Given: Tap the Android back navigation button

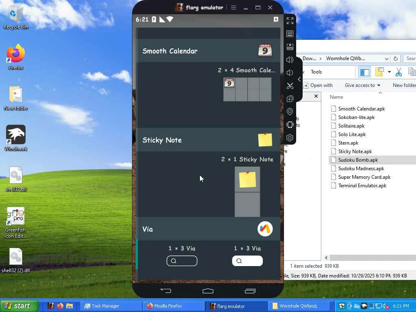Looking at the screenshot, I should click(x=166, y=291).
